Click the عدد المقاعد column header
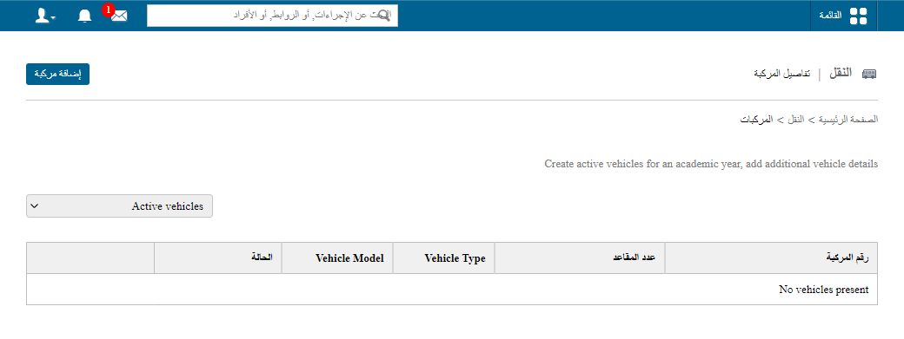The height and width of the screenshot is (339, 904). [x=580, y=258]
